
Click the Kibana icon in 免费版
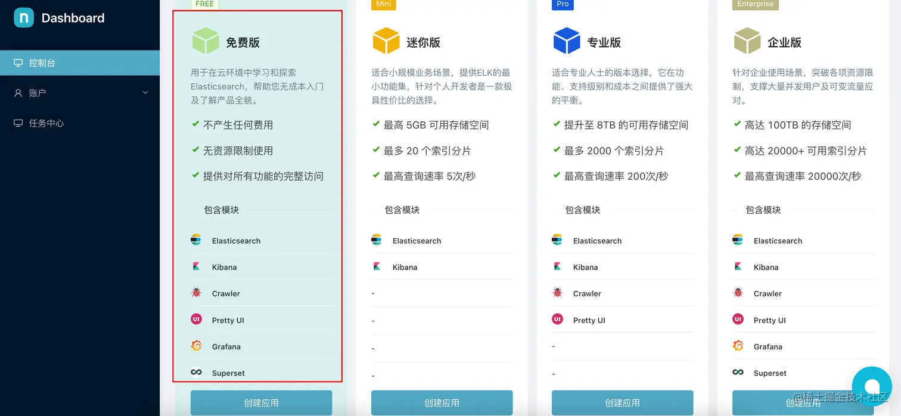196,267
